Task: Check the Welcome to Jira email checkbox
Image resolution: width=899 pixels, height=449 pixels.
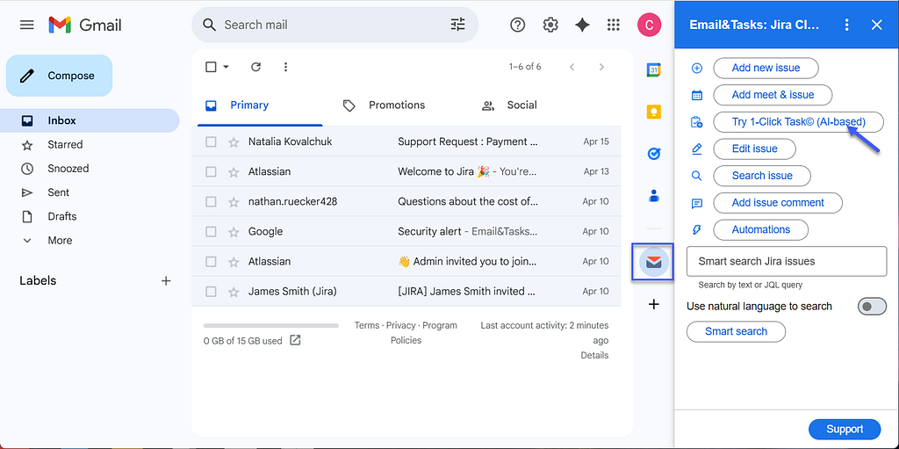Action: 211,171
